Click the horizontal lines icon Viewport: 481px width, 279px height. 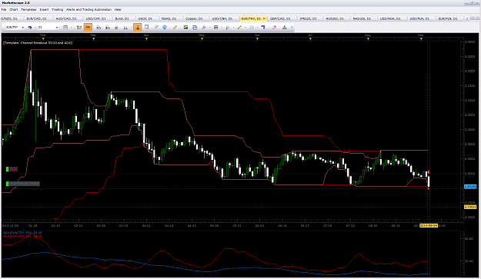(215, 28)
